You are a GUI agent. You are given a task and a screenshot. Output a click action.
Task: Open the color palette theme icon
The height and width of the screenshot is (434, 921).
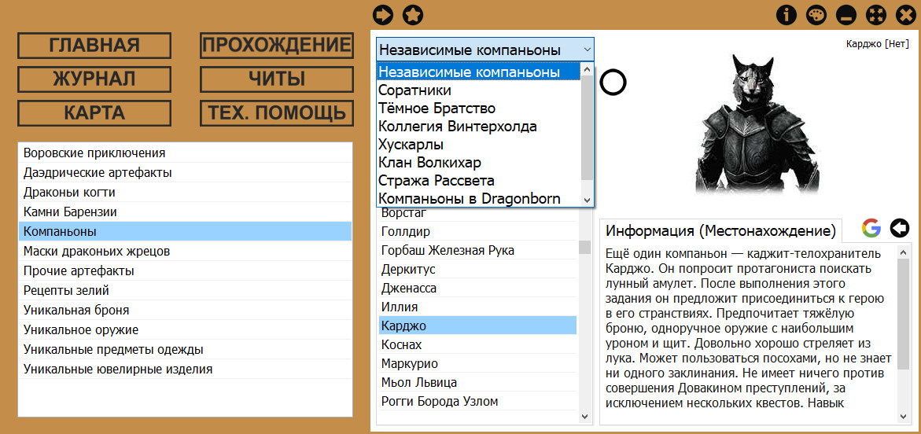816,15
